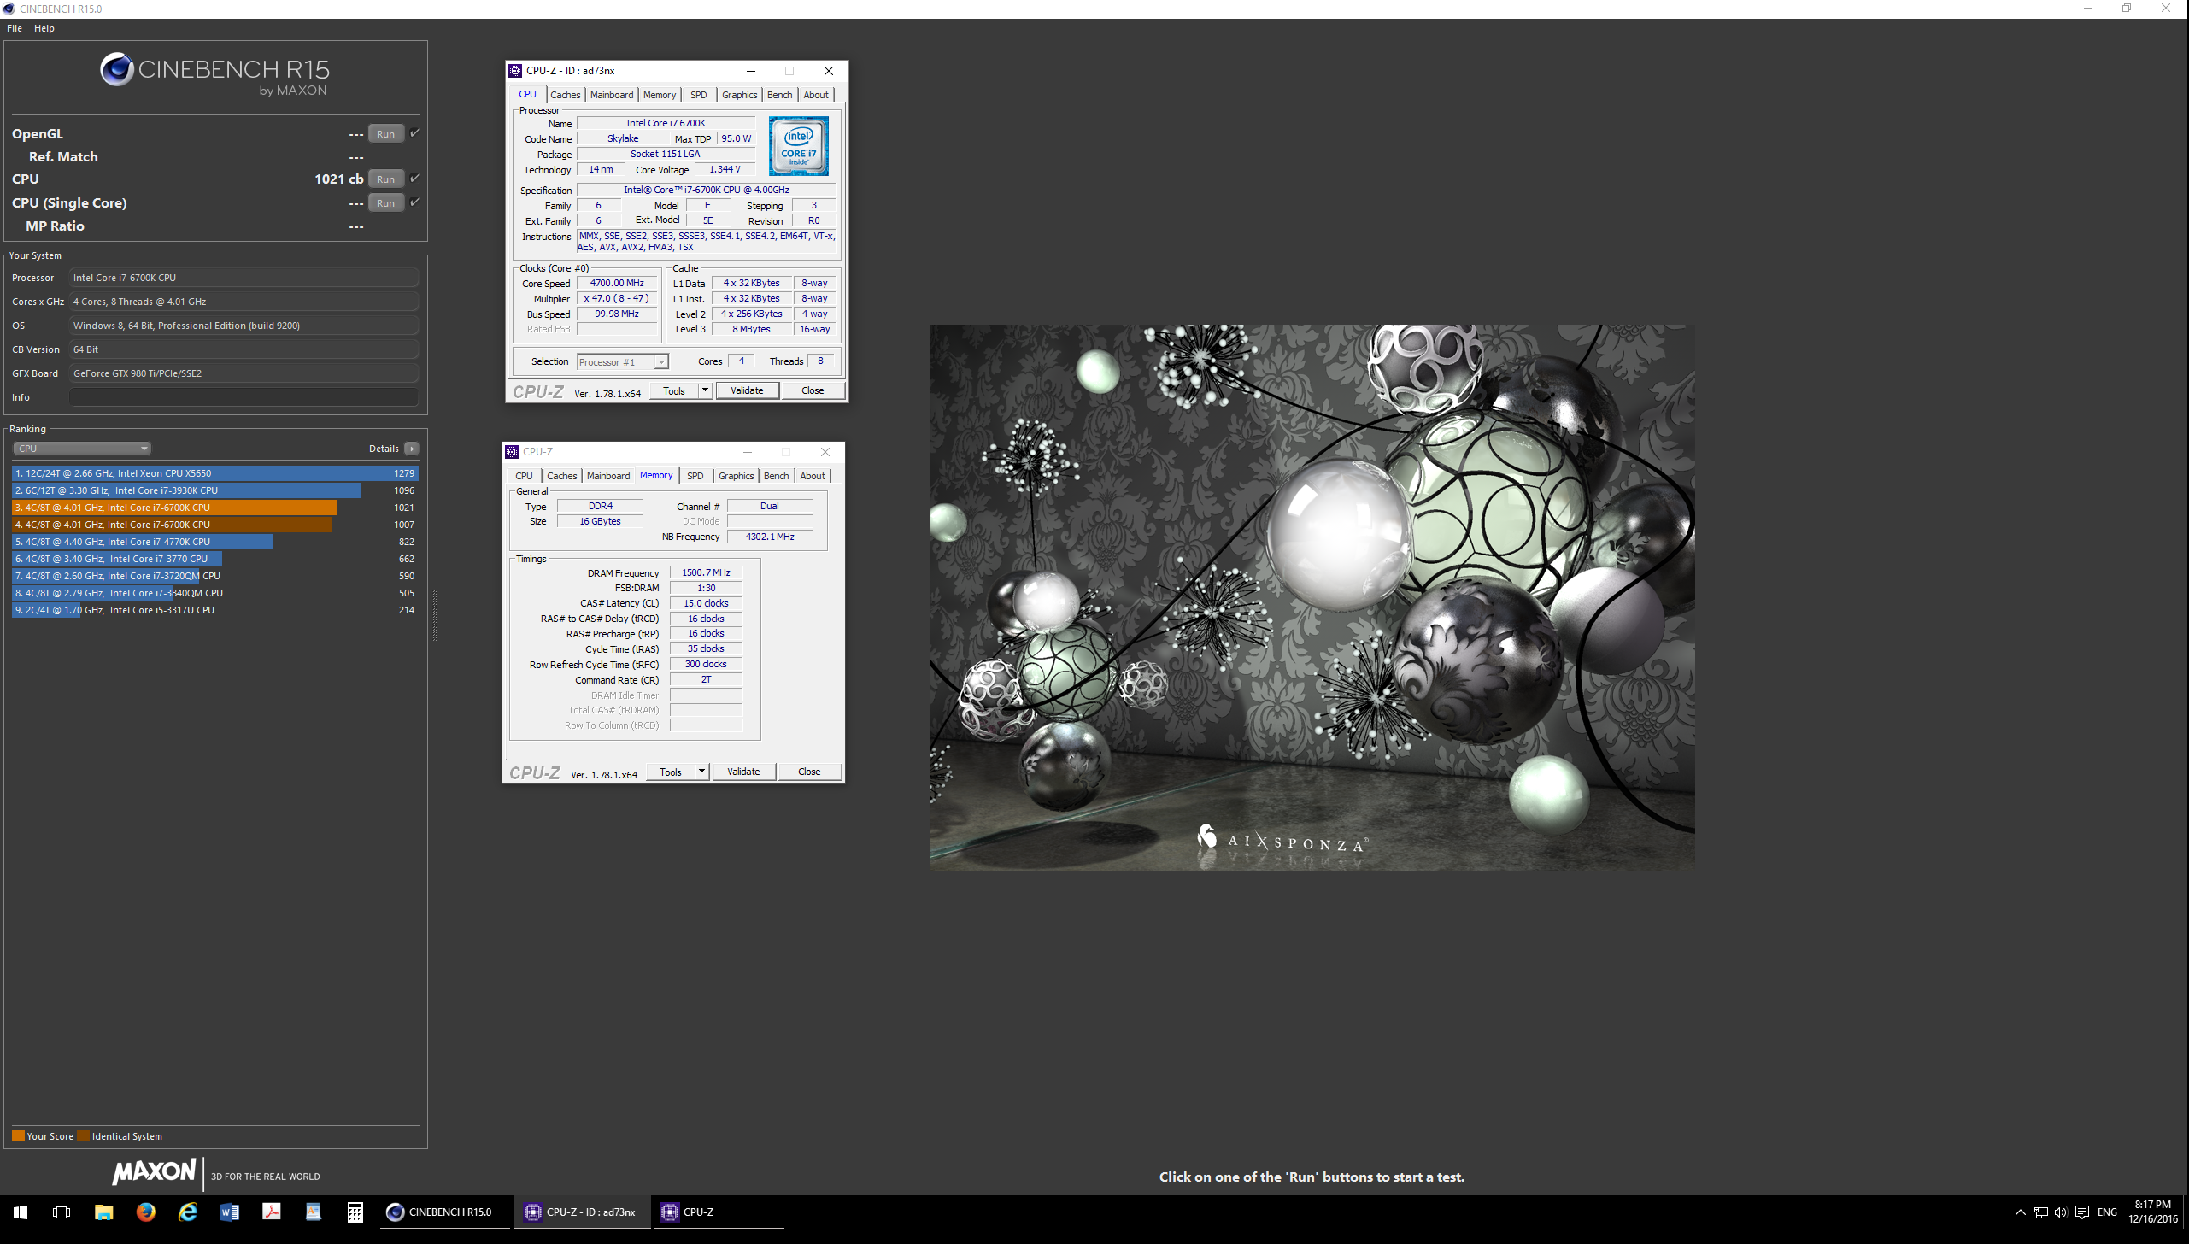Open Adobe Acrobat Reader from the taskbar
The width and height of the screenshot is (2189, 1244).
(x=271, y=1212)
